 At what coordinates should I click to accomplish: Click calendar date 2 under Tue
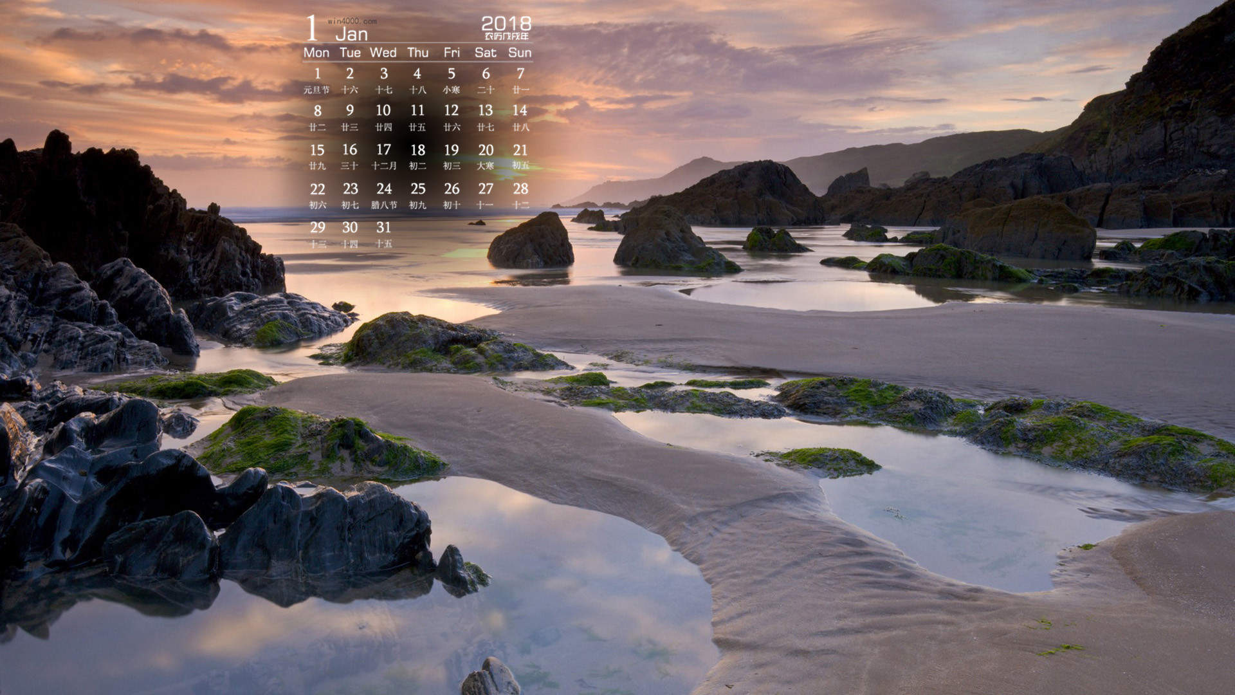[350, 74]
